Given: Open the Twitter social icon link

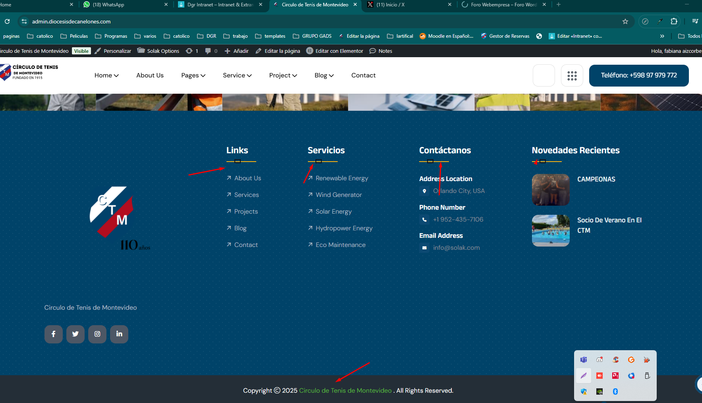Looking at the screenshot, I should coord(75,334).
